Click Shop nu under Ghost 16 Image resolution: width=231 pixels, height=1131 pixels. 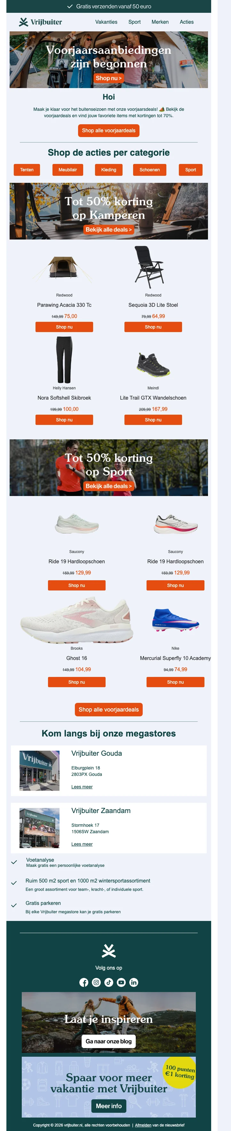click(77, 682)
